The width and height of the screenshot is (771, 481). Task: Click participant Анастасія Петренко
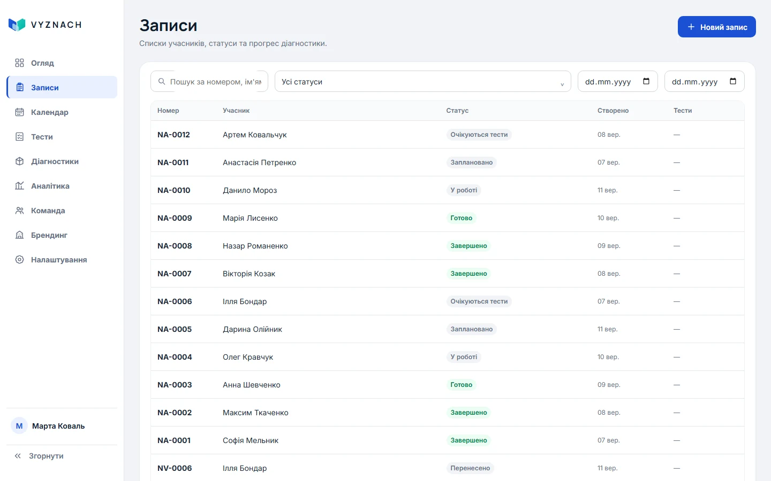tap(259, 162)
